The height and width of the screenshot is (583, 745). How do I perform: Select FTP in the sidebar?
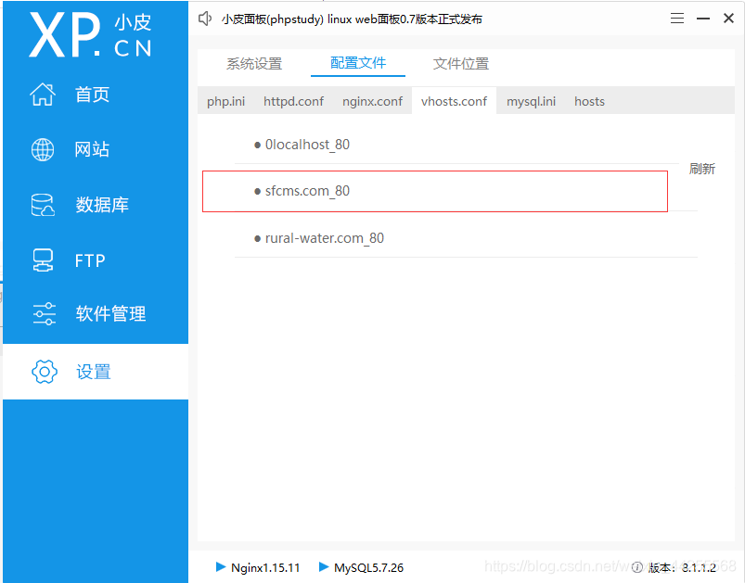tap(96, 260)
